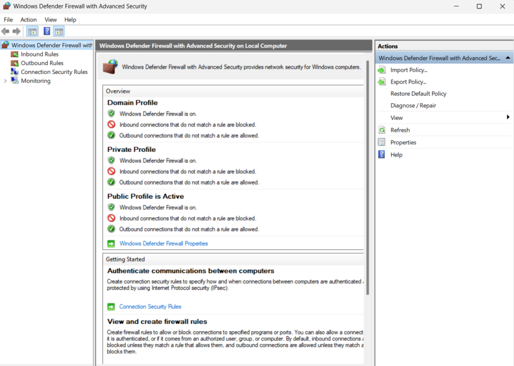Viewport: 514px width, 366px height.
Task: Click Restore Default Policy action
Action: tap(418, 94)
